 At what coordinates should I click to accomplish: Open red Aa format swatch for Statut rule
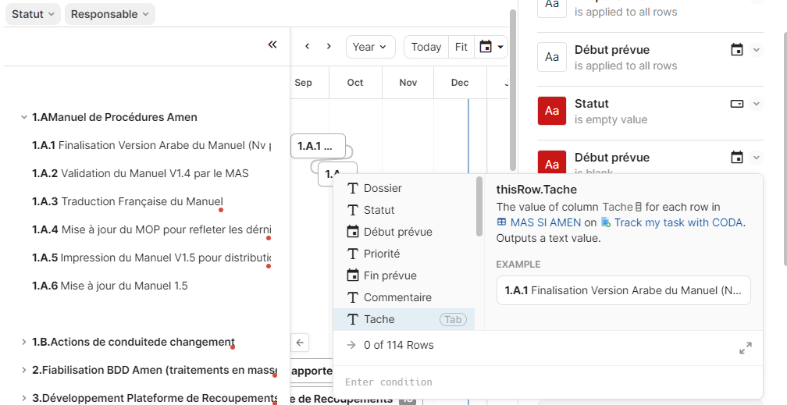[551, 111]
